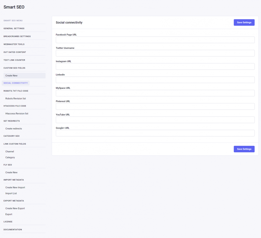Screen dimensions: 261x238
Task: Open the Documentation menu item
Action: [13, 230]
